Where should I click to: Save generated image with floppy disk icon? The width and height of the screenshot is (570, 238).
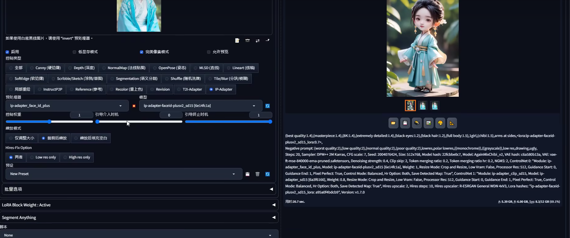405,123
